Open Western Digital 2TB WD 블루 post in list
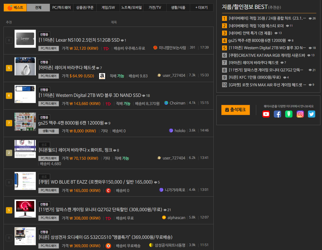 click(90, 95)
